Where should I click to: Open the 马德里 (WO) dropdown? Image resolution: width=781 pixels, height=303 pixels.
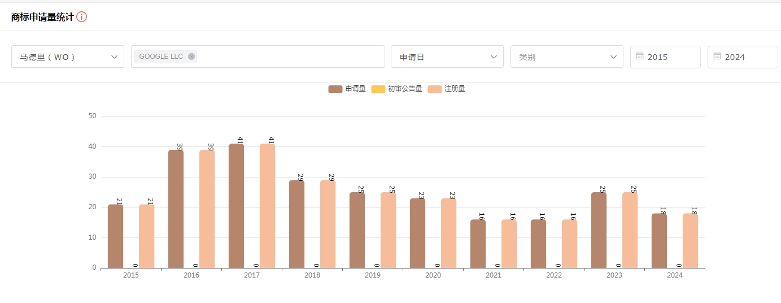coord(68,57)
